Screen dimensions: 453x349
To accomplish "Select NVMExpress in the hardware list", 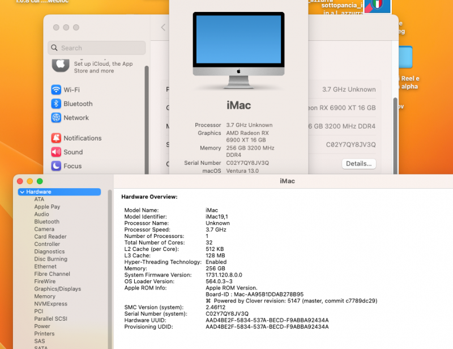I will pos(50,304).
